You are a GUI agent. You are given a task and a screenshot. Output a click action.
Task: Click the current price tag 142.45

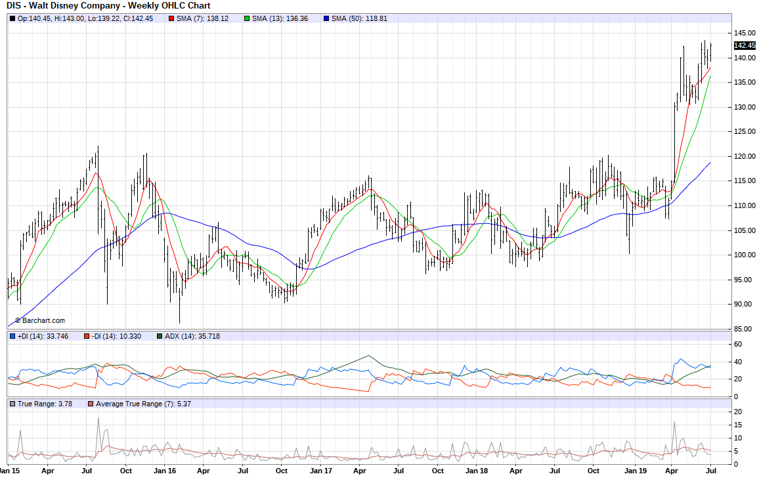[x=745, y=45]
